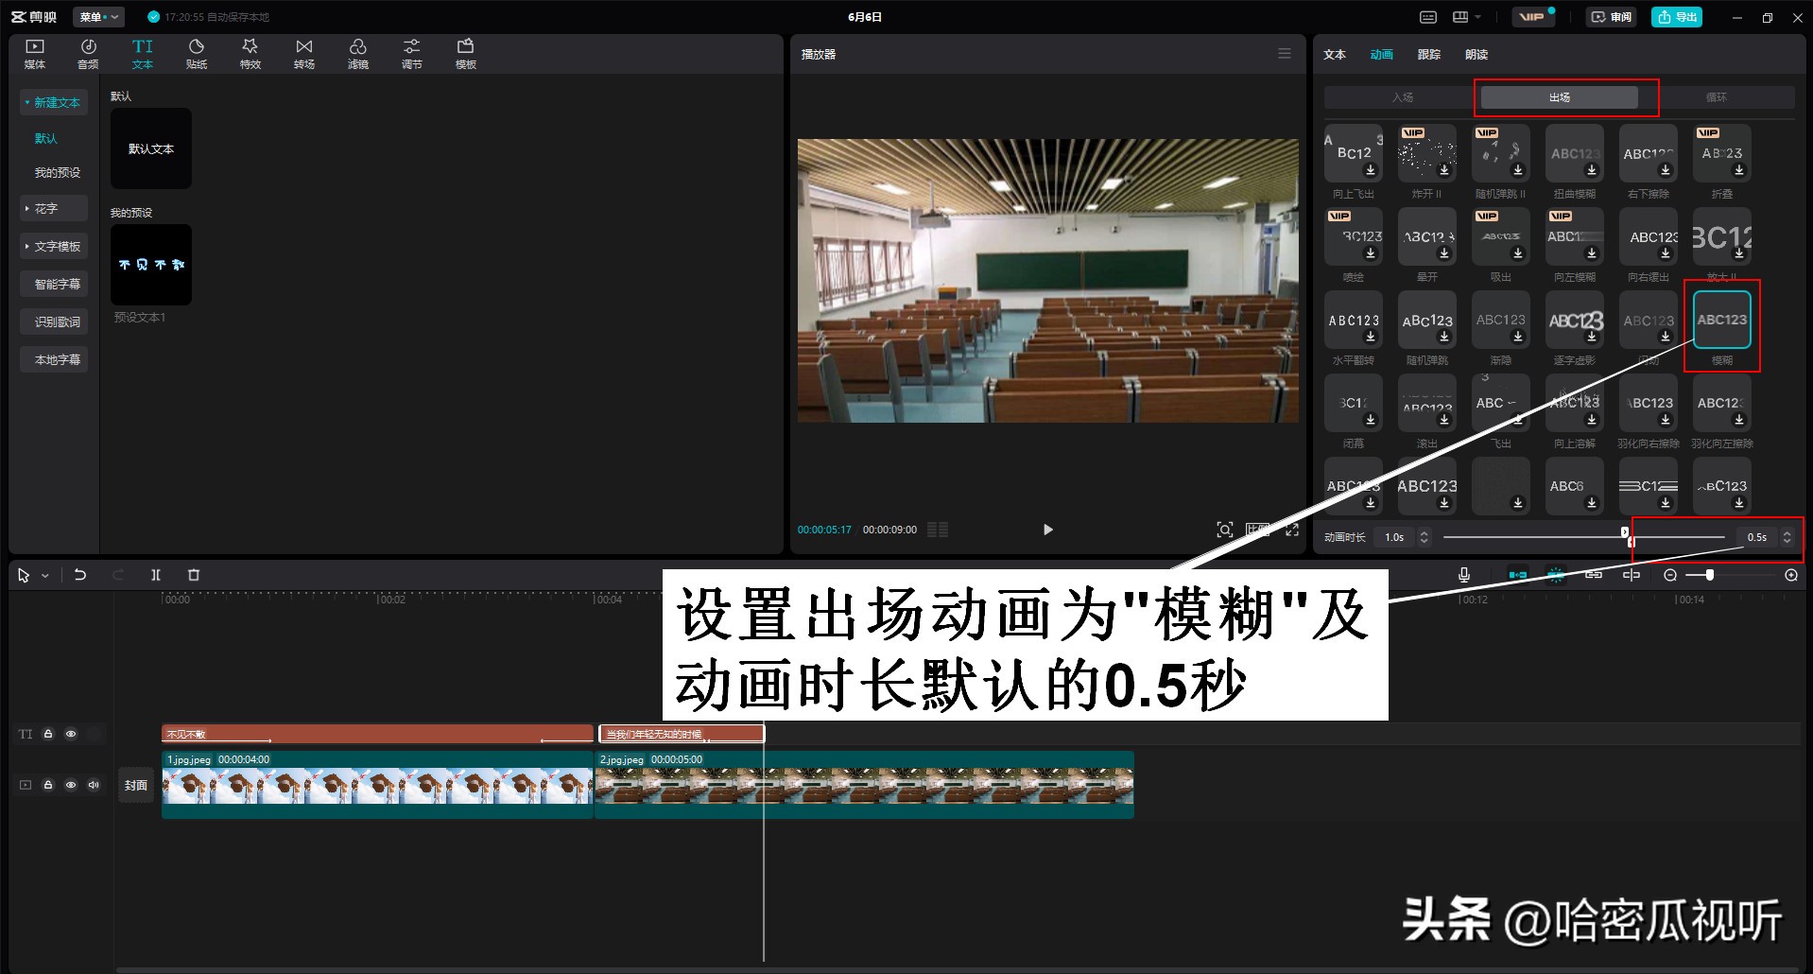1813x974 pixels.
Task: Start voiceover recording with the microphone icon
Action: [x=1463, y=574]
